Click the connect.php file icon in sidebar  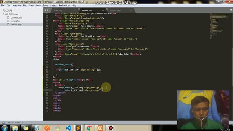click(8, 17)
